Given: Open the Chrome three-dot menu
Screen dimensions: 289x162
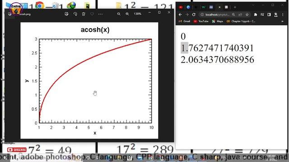Looking at the screenshot, I should (x=283, y=14).
